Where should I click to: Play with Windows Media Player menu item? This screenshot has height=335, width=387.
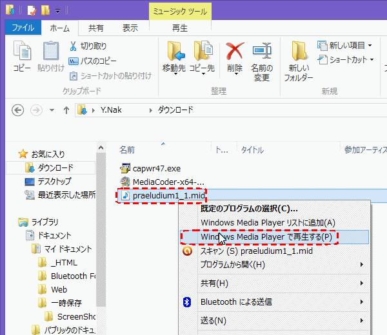click(x=266, y=237)
